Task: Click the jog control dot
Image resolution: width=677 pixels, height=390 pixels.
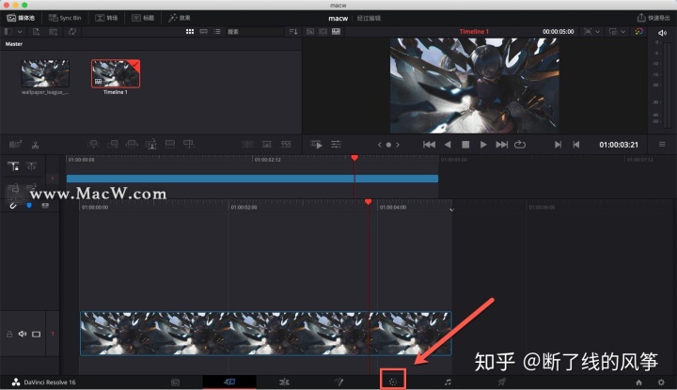Action: tap(388, 145)
